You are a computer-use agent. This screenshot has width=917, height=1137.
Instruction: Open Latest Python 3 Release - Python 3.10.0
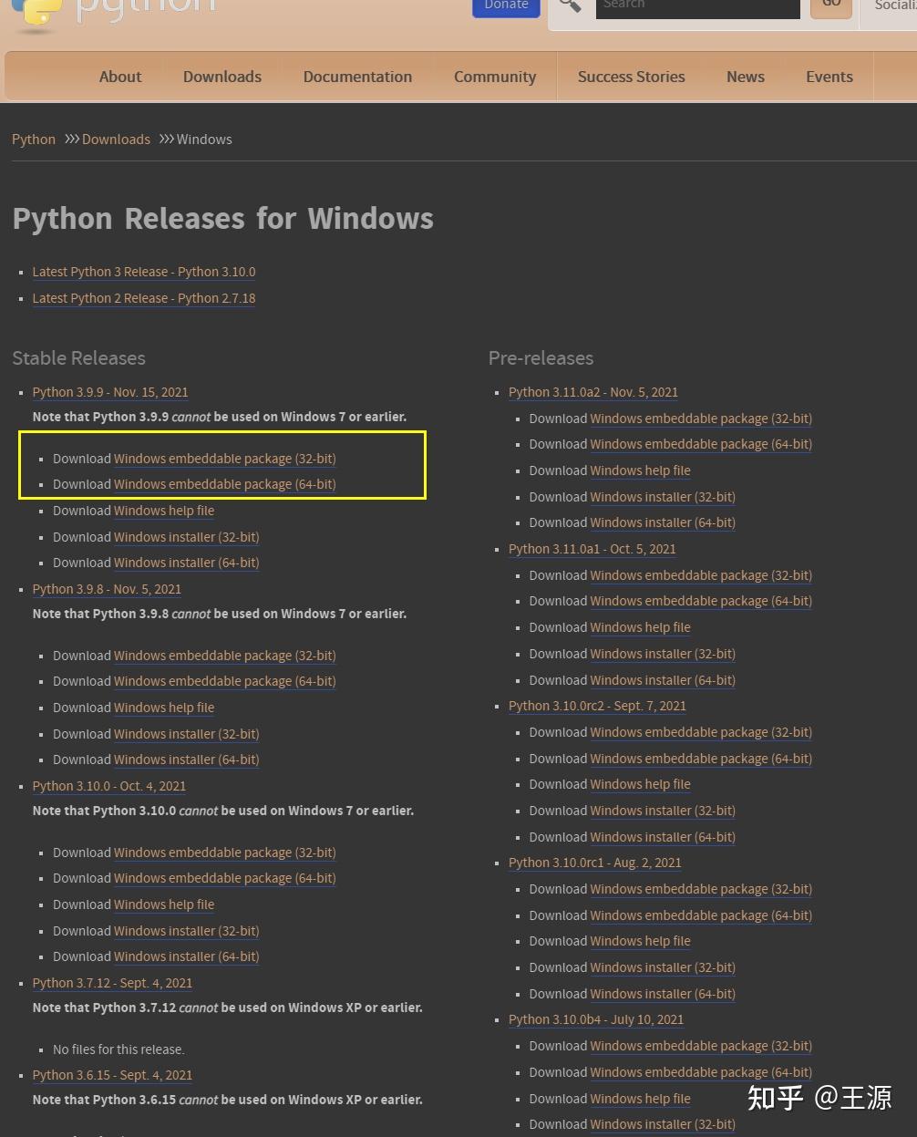144,272
